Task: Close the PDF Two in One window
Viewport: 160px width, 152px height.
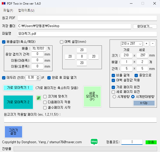Action: tap(155, 3)
